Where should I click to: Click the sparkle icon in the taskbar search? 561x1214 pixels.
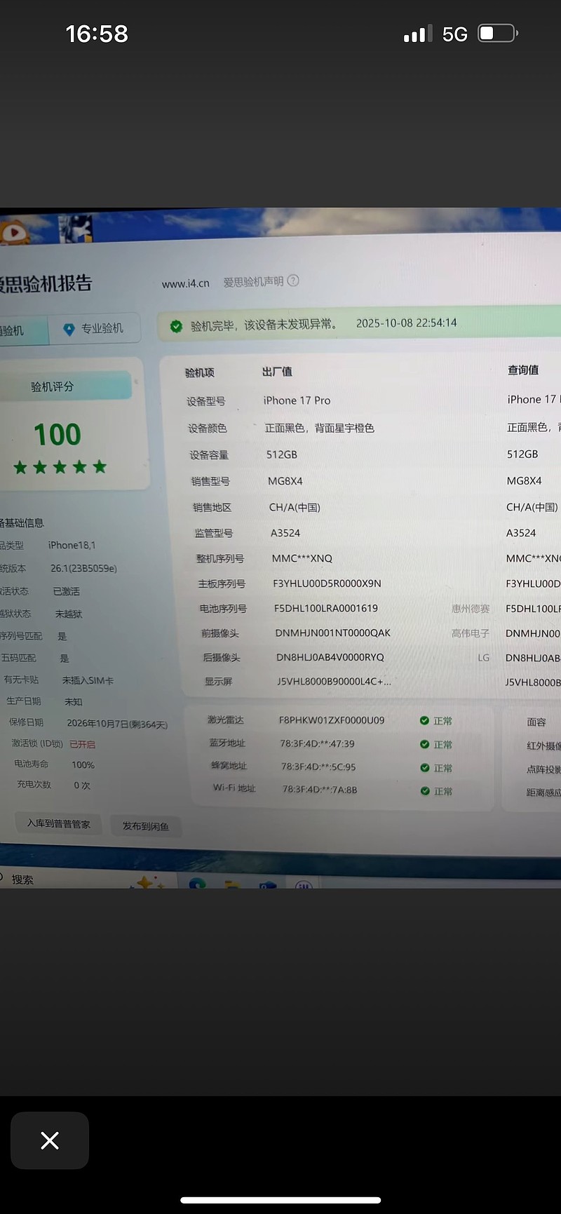(x=146, y=882)
